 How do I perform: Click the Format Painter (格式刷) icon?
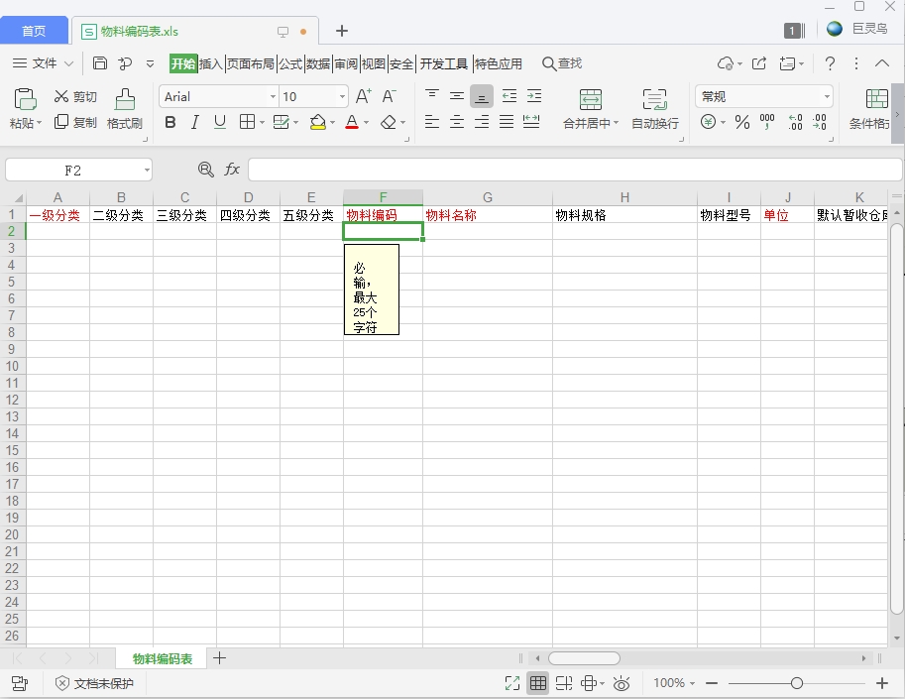point(125,100)
